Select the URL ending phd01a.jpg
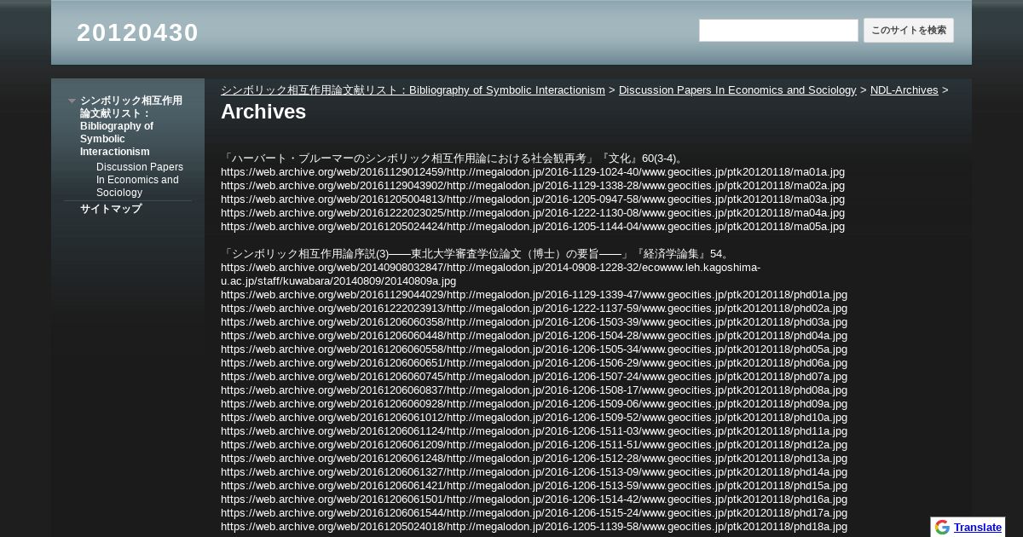This screenshot has height=537, width=1023. pyautogui.click(x=535, y=295)
